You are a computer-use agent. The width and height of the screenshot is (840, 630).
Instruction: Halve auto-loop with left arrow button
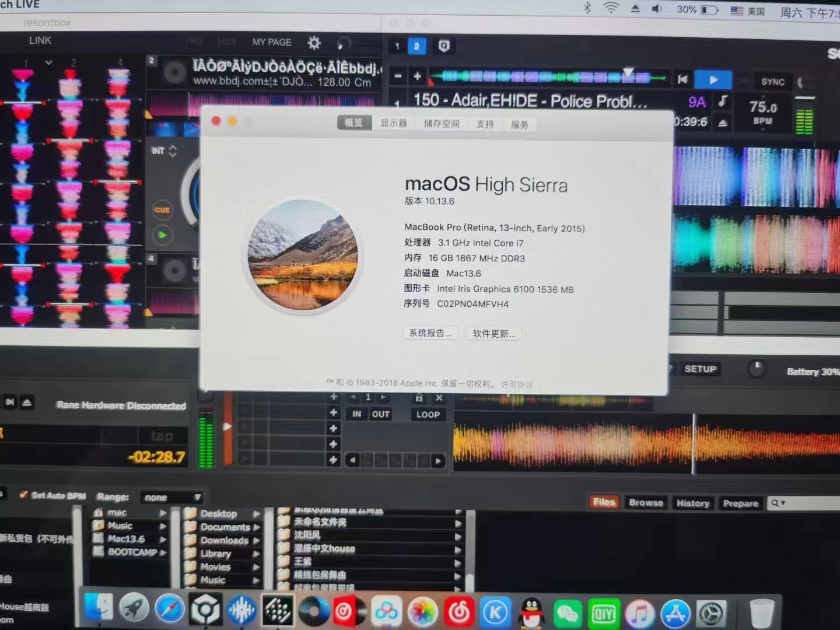click(x=352, y=460)
